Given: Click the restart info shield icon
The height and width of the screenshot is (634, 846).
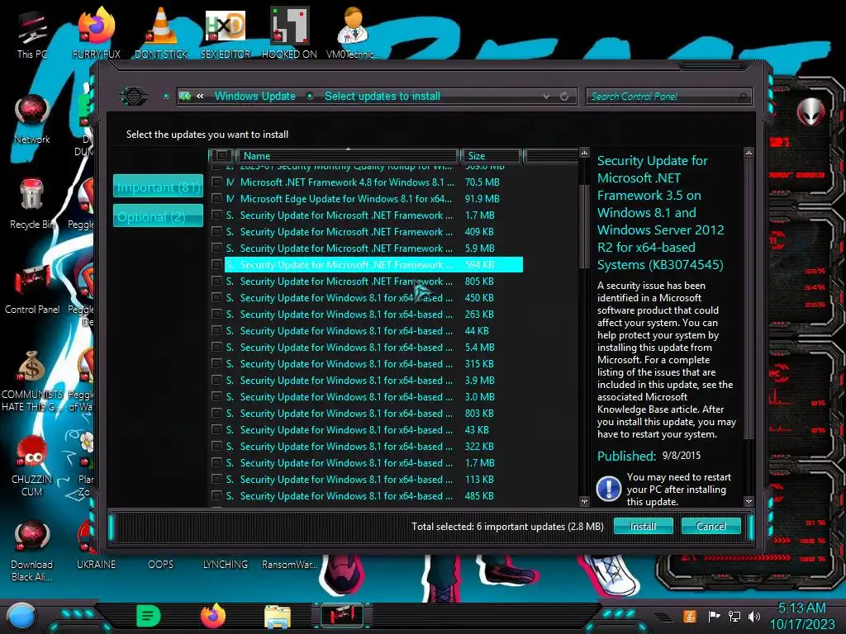Looking at the screenshot, I should click(x=609, y=489).
